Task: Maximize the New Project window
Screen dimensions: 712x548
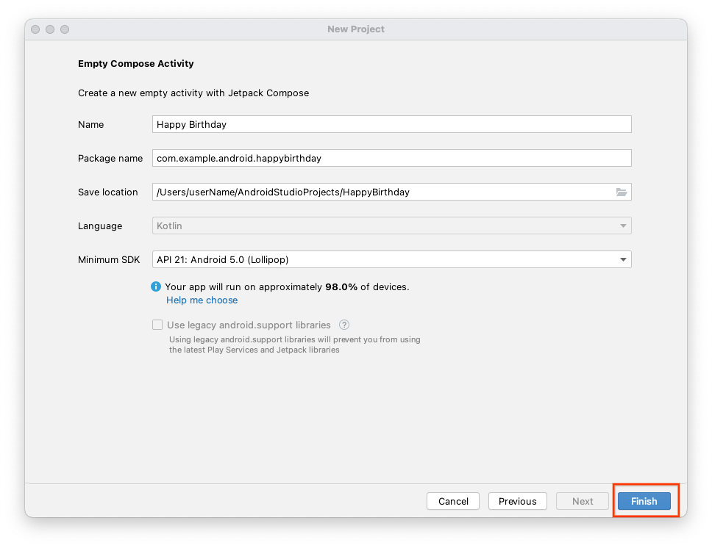Action: tap(65, 29)
